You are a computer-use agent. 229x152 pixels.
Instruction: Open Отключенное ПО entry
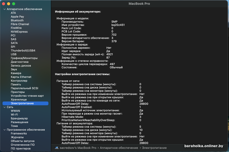pos(23,145)
